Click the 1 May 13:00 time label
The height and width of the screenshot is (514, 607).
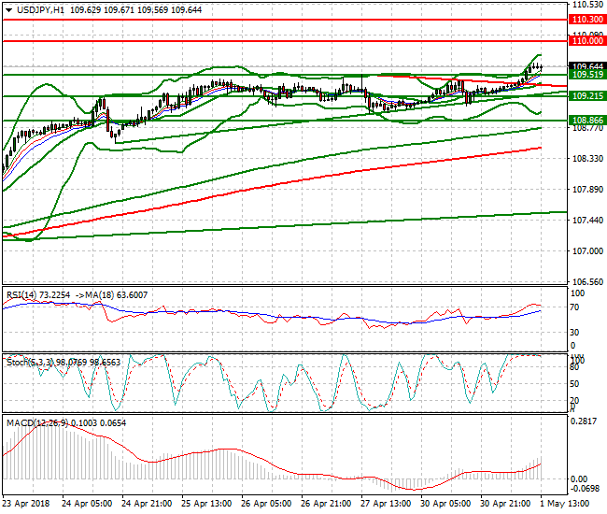coord(564,504)
